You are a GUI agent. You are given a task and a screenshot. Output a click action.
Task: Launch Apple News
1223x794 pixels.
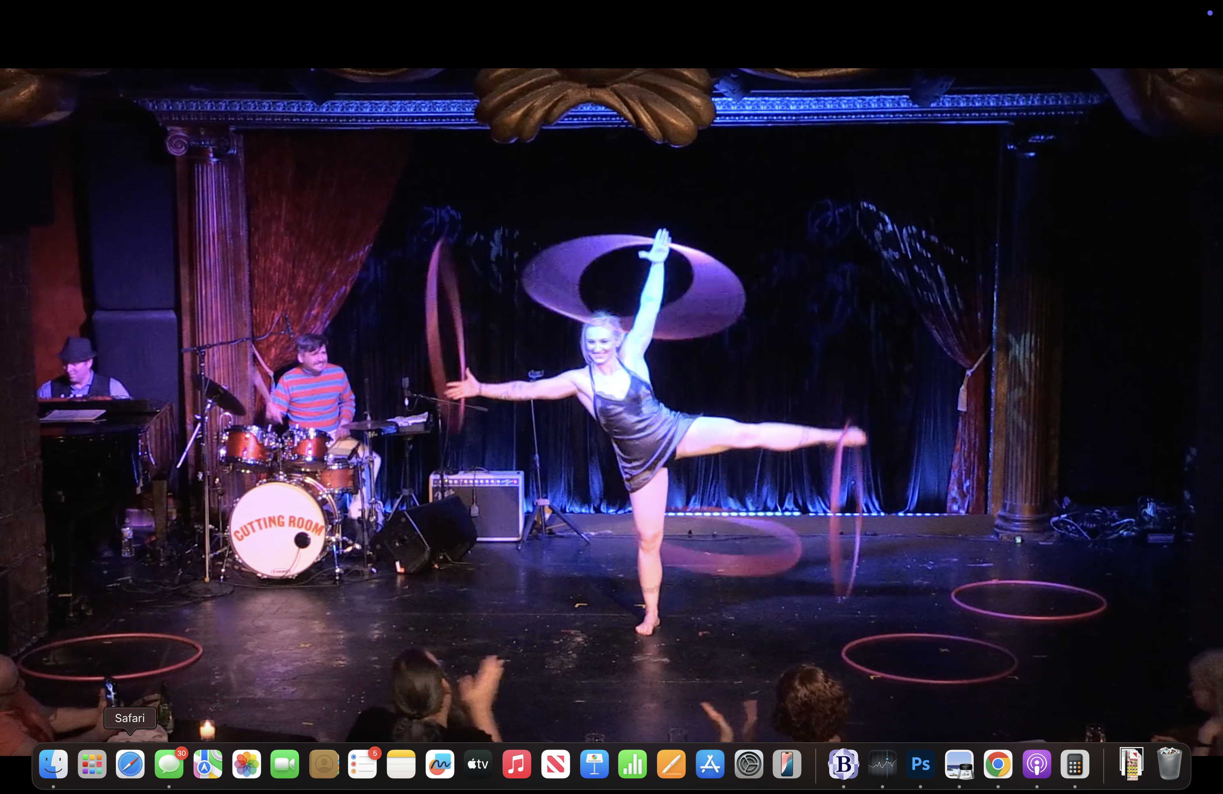point(555,765)
